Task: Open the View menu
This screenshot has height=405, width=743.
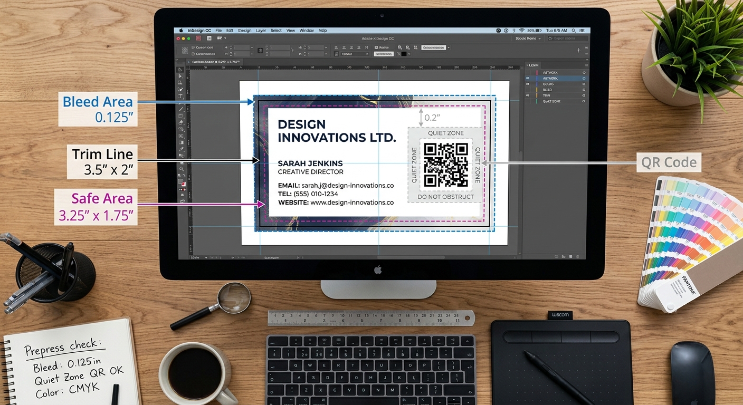Action: point(291,31)
